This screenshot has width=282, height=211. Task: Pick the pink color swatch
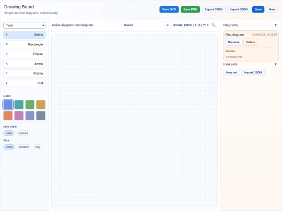click(x=19, y=116)
